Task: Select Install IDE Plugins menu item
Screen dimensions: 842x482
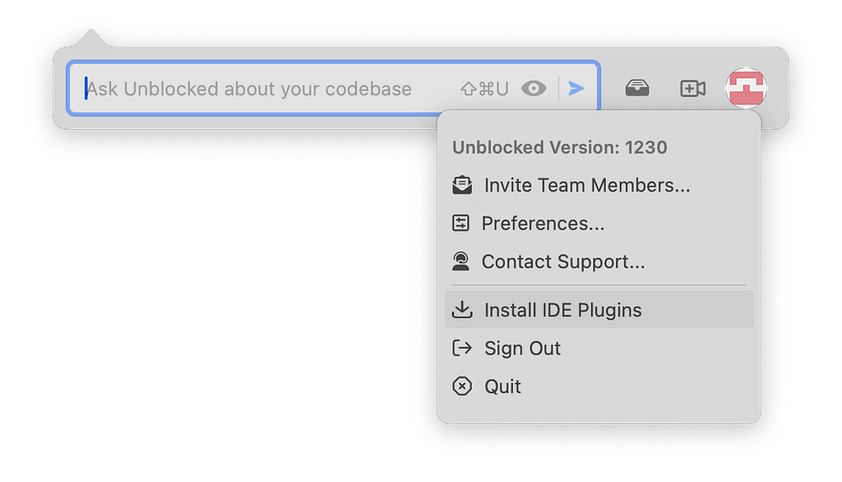Action: pos(599,310)
